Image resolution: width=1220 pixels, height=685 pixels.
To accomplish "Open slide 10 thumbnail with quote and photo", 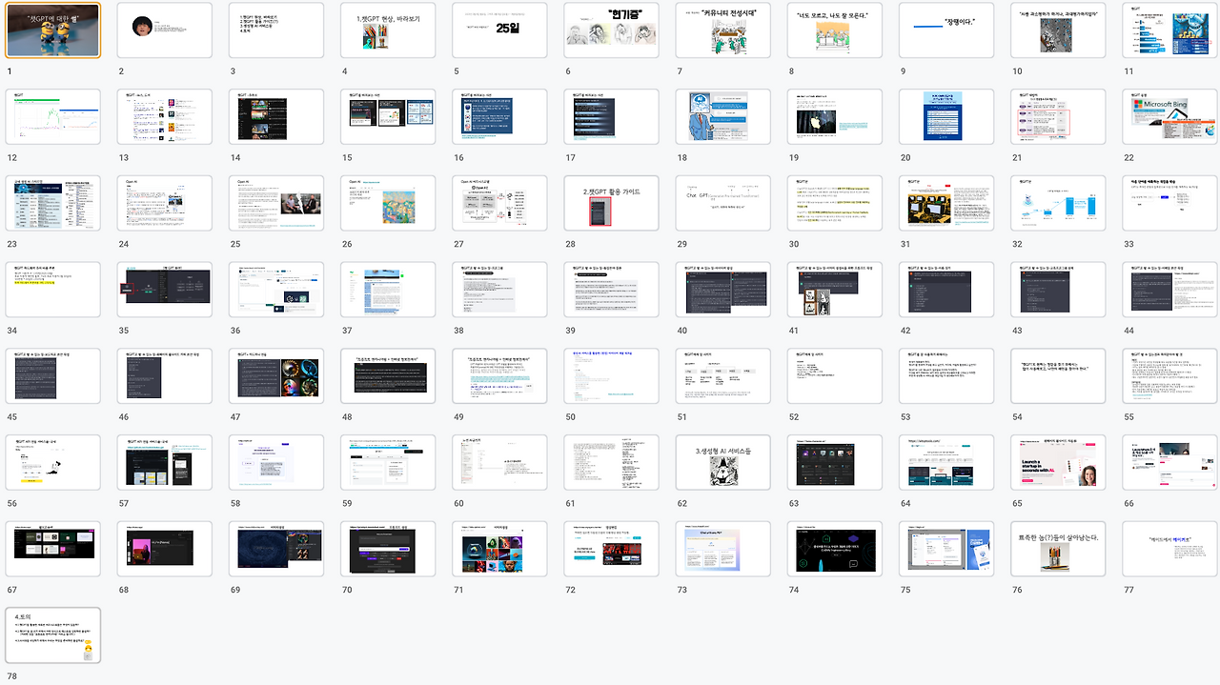I will tap(1058, 30).
